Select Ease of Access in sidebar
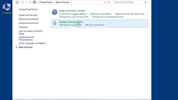Image resolution: width=178 pixels, height=100 pixels. (26, 47)
